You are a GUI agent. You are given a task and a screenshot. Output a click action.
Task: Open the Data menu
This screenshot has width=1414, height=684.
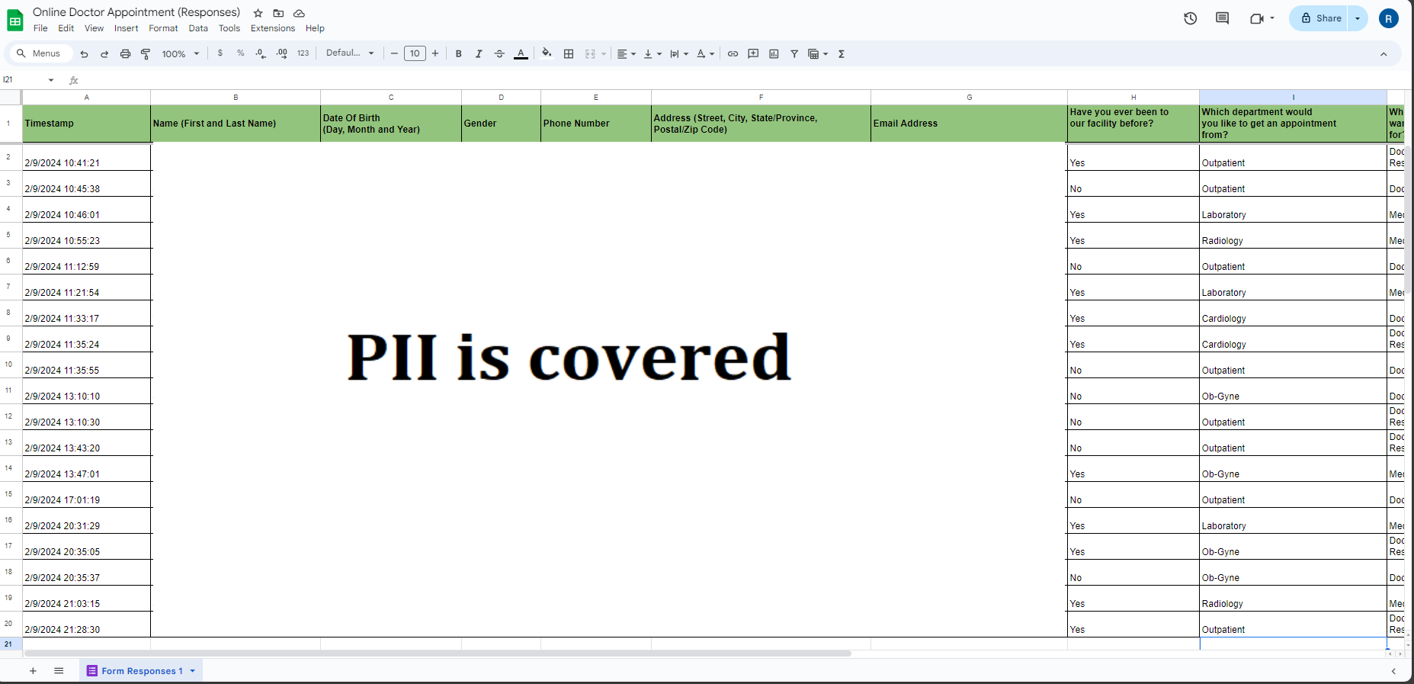[198, 28]
